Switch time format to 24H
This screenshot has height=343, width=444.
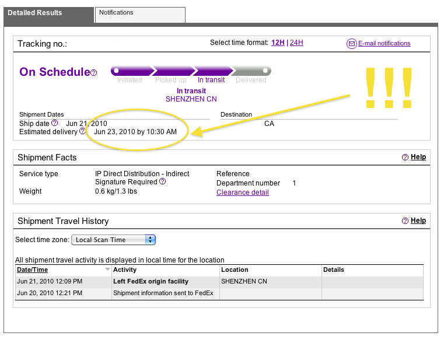click(296, 43)
